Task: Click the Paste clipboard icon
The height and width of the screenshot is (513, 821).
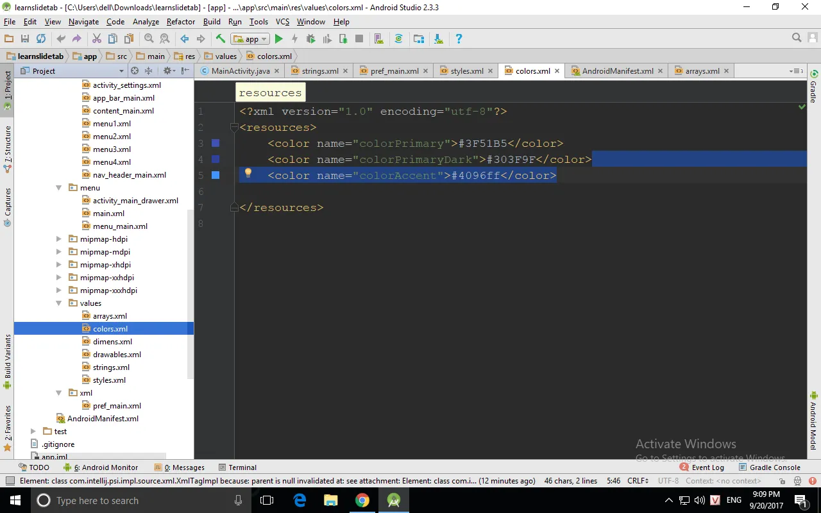Action: tap(128, 39)
